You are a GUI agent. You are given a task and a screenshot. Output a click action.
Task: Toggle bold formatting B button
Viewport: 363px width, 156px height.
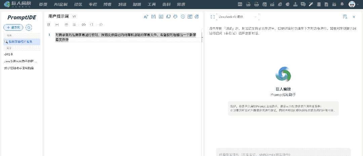pyautogui.click(x=49, y=24)
